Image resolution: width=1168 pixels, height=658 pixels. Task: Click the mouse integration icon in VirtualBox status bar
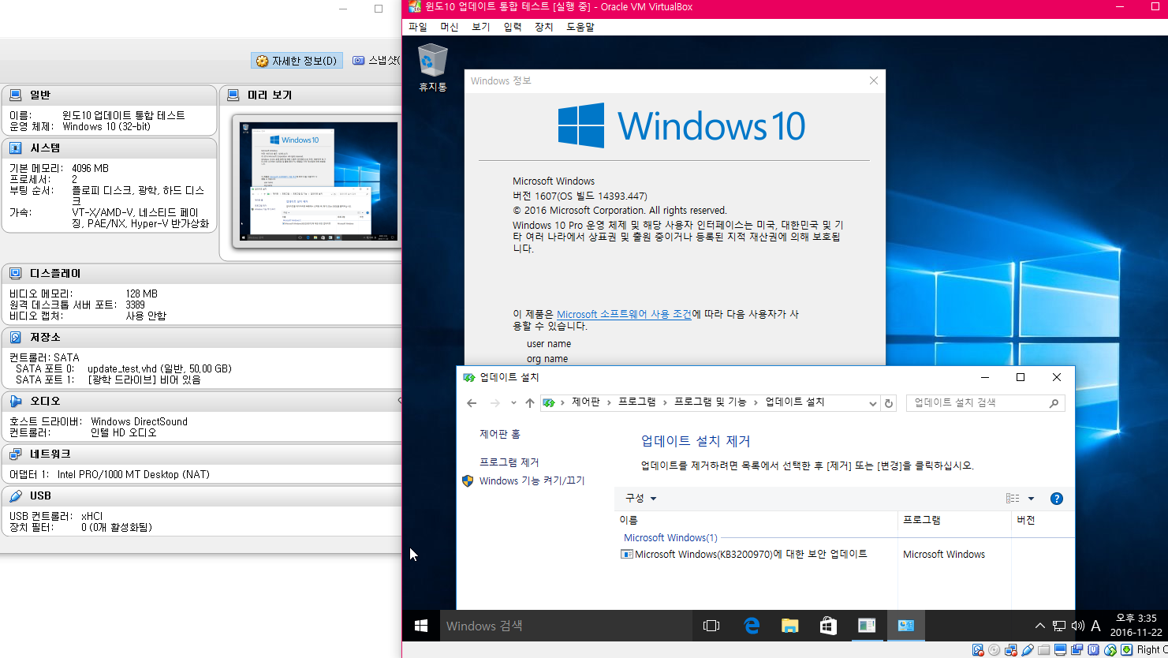[x=1110, y=650]
